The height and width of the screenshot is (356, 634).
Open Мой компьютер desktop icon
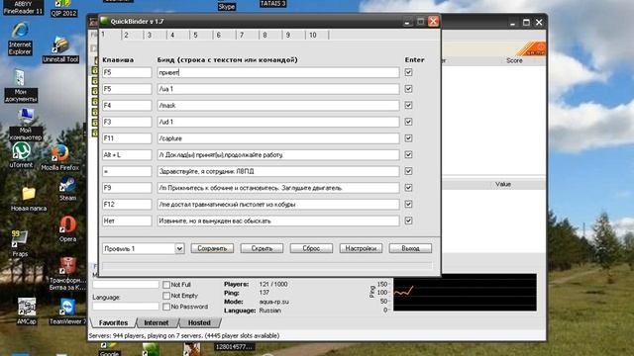25,125
